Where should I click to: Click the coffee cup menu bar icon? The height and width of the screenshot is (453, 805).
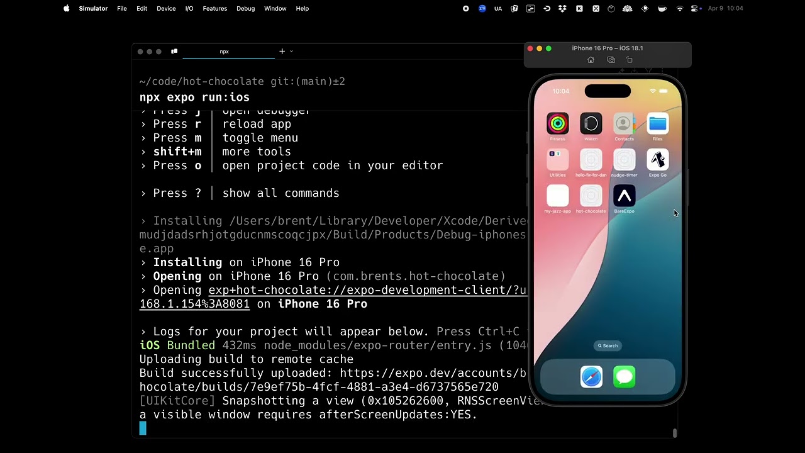[662, 8]
